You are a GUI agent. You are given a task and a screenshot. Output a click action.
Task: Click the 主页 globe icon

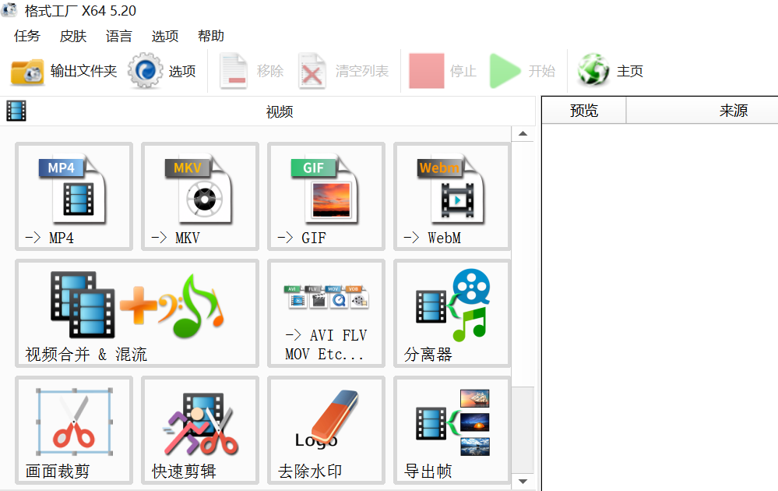pos(593,70)
